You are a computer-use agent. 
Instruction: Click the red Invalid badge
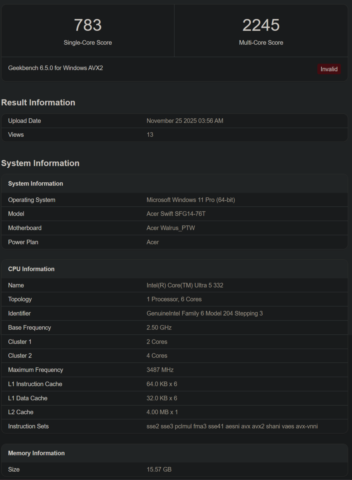329,69
